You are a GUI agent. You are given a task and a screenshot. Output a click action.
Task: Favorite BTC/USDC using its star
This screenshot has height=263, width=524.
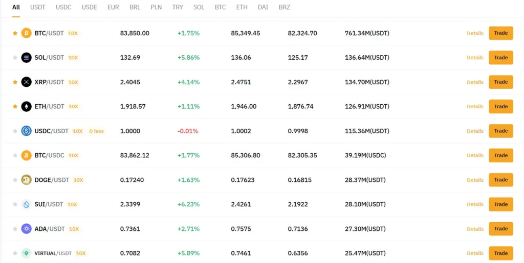[15, 155]
